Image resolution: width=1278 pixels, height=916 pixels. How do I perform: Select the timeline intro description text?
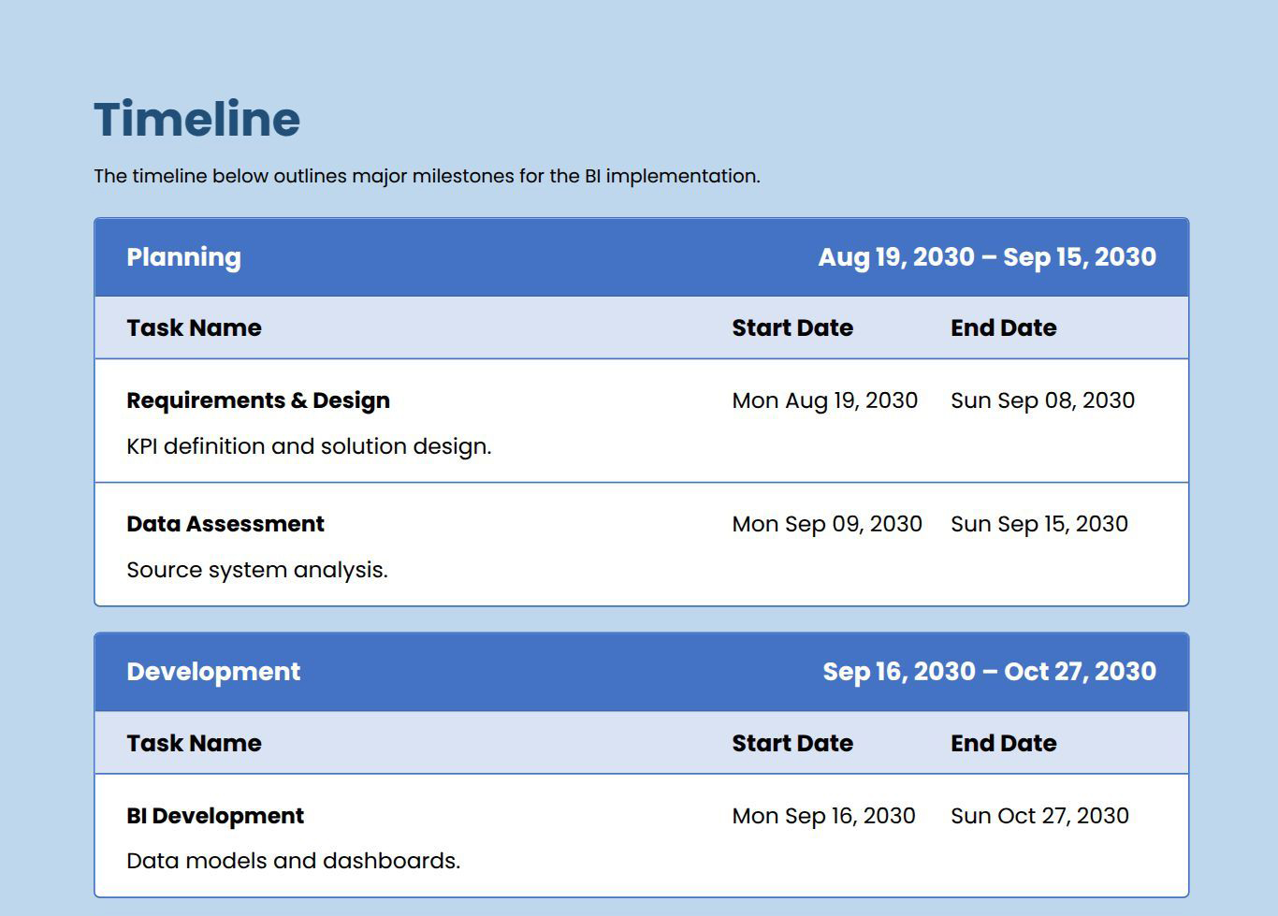click(427, 176)
